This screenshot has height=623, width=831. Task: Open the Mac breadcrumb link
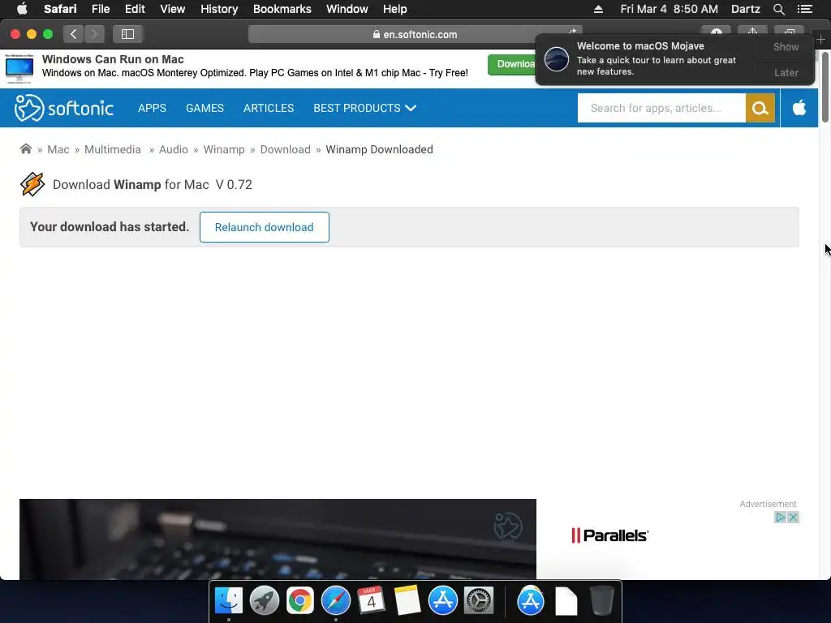pos(58,149)
